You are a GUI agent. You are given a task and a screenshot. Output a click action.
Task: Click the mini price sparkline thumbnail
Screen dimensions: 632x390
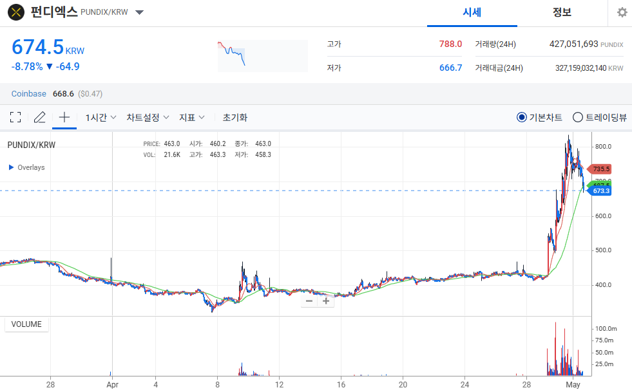point(263,56)
